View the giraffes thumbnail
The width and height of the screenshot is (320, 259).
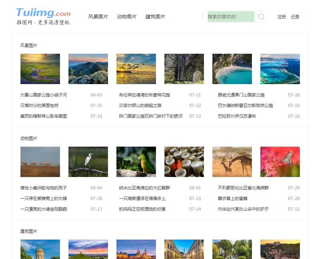pyautogui.click(x=232, y=162)
